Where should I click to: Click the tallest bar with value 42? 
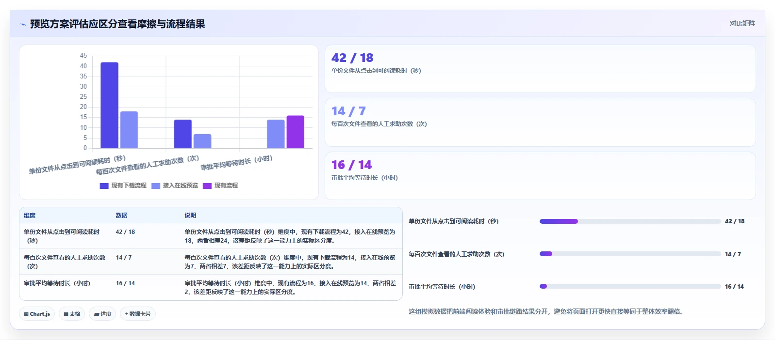click(x=109, y=105)
